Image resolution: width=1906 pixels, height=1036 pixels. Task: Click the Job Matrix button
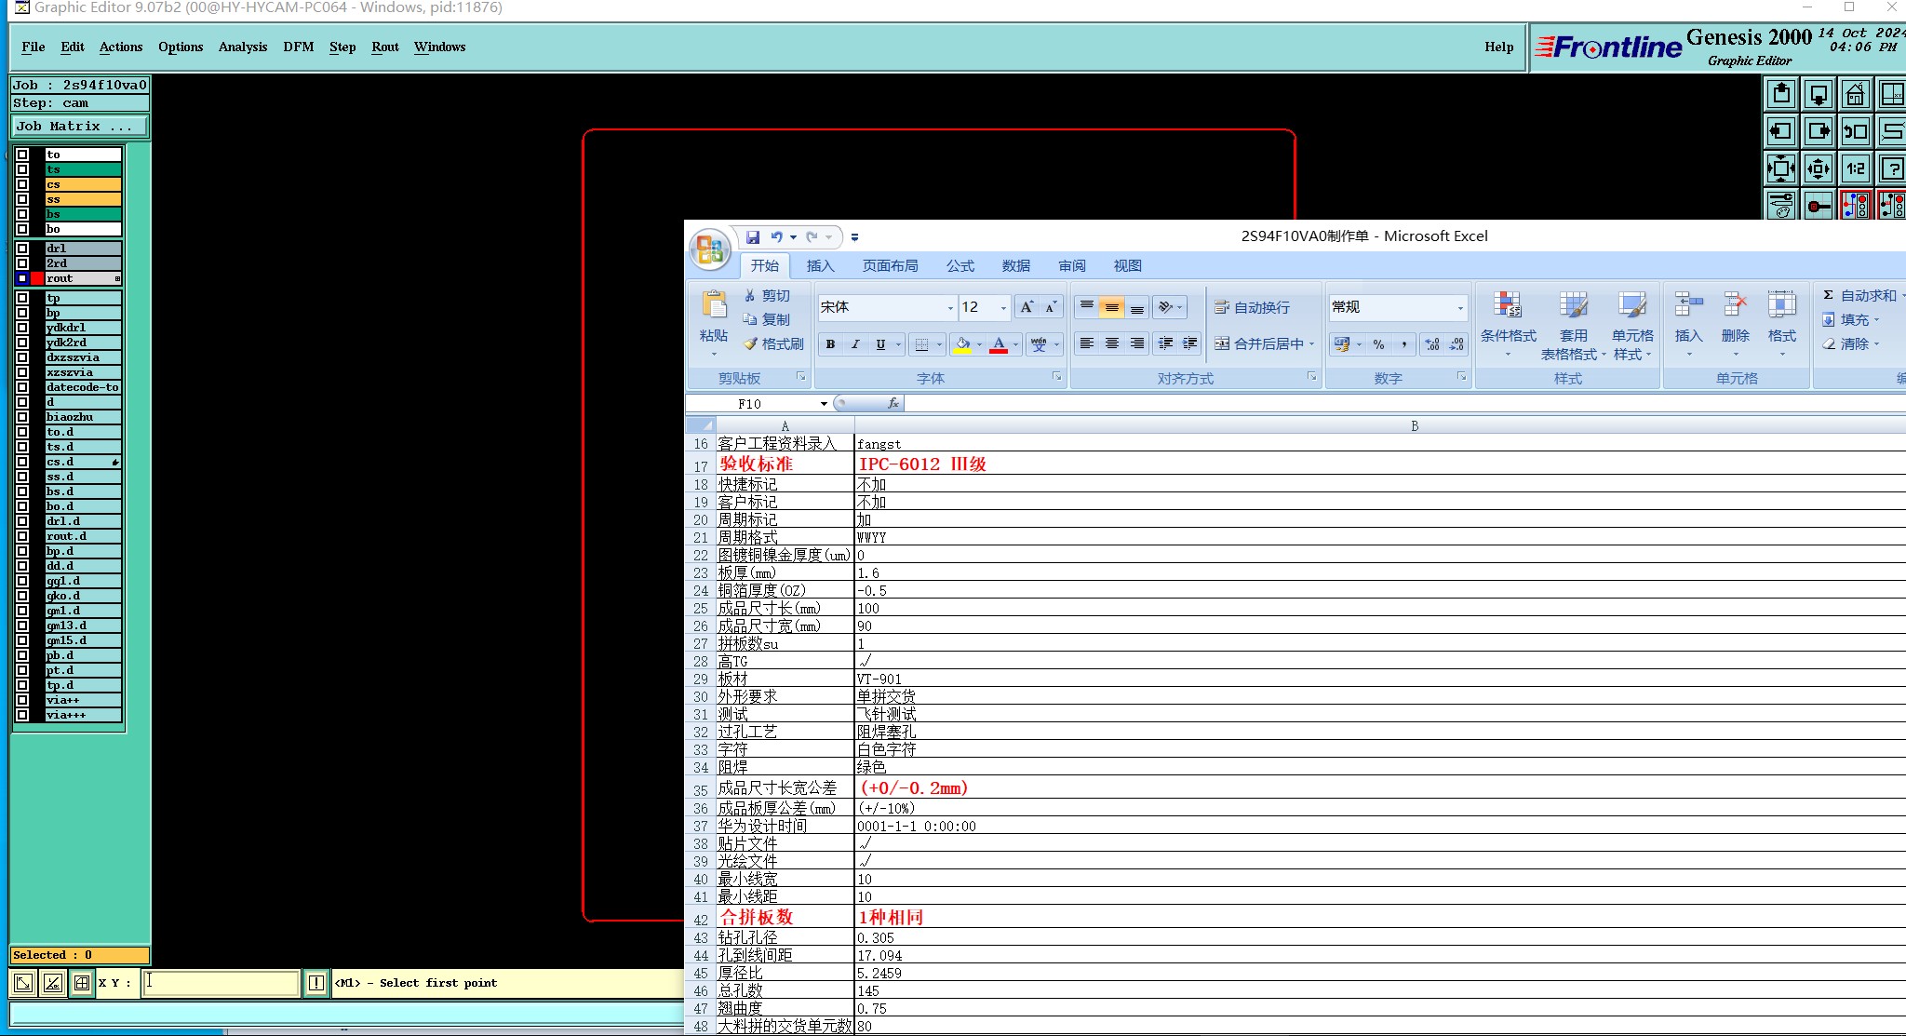78,127
